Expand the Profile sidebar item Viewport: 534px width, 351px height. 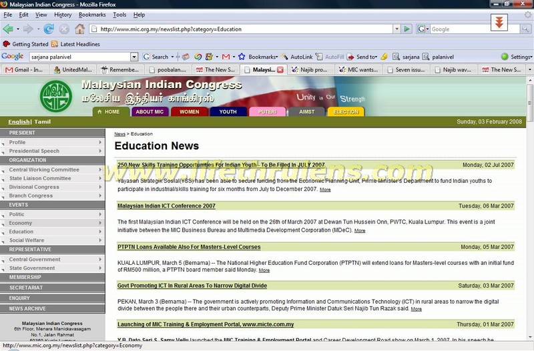click(x=101, y=142)
